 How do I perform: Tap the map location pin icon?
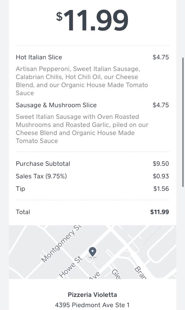click(92, 252)
